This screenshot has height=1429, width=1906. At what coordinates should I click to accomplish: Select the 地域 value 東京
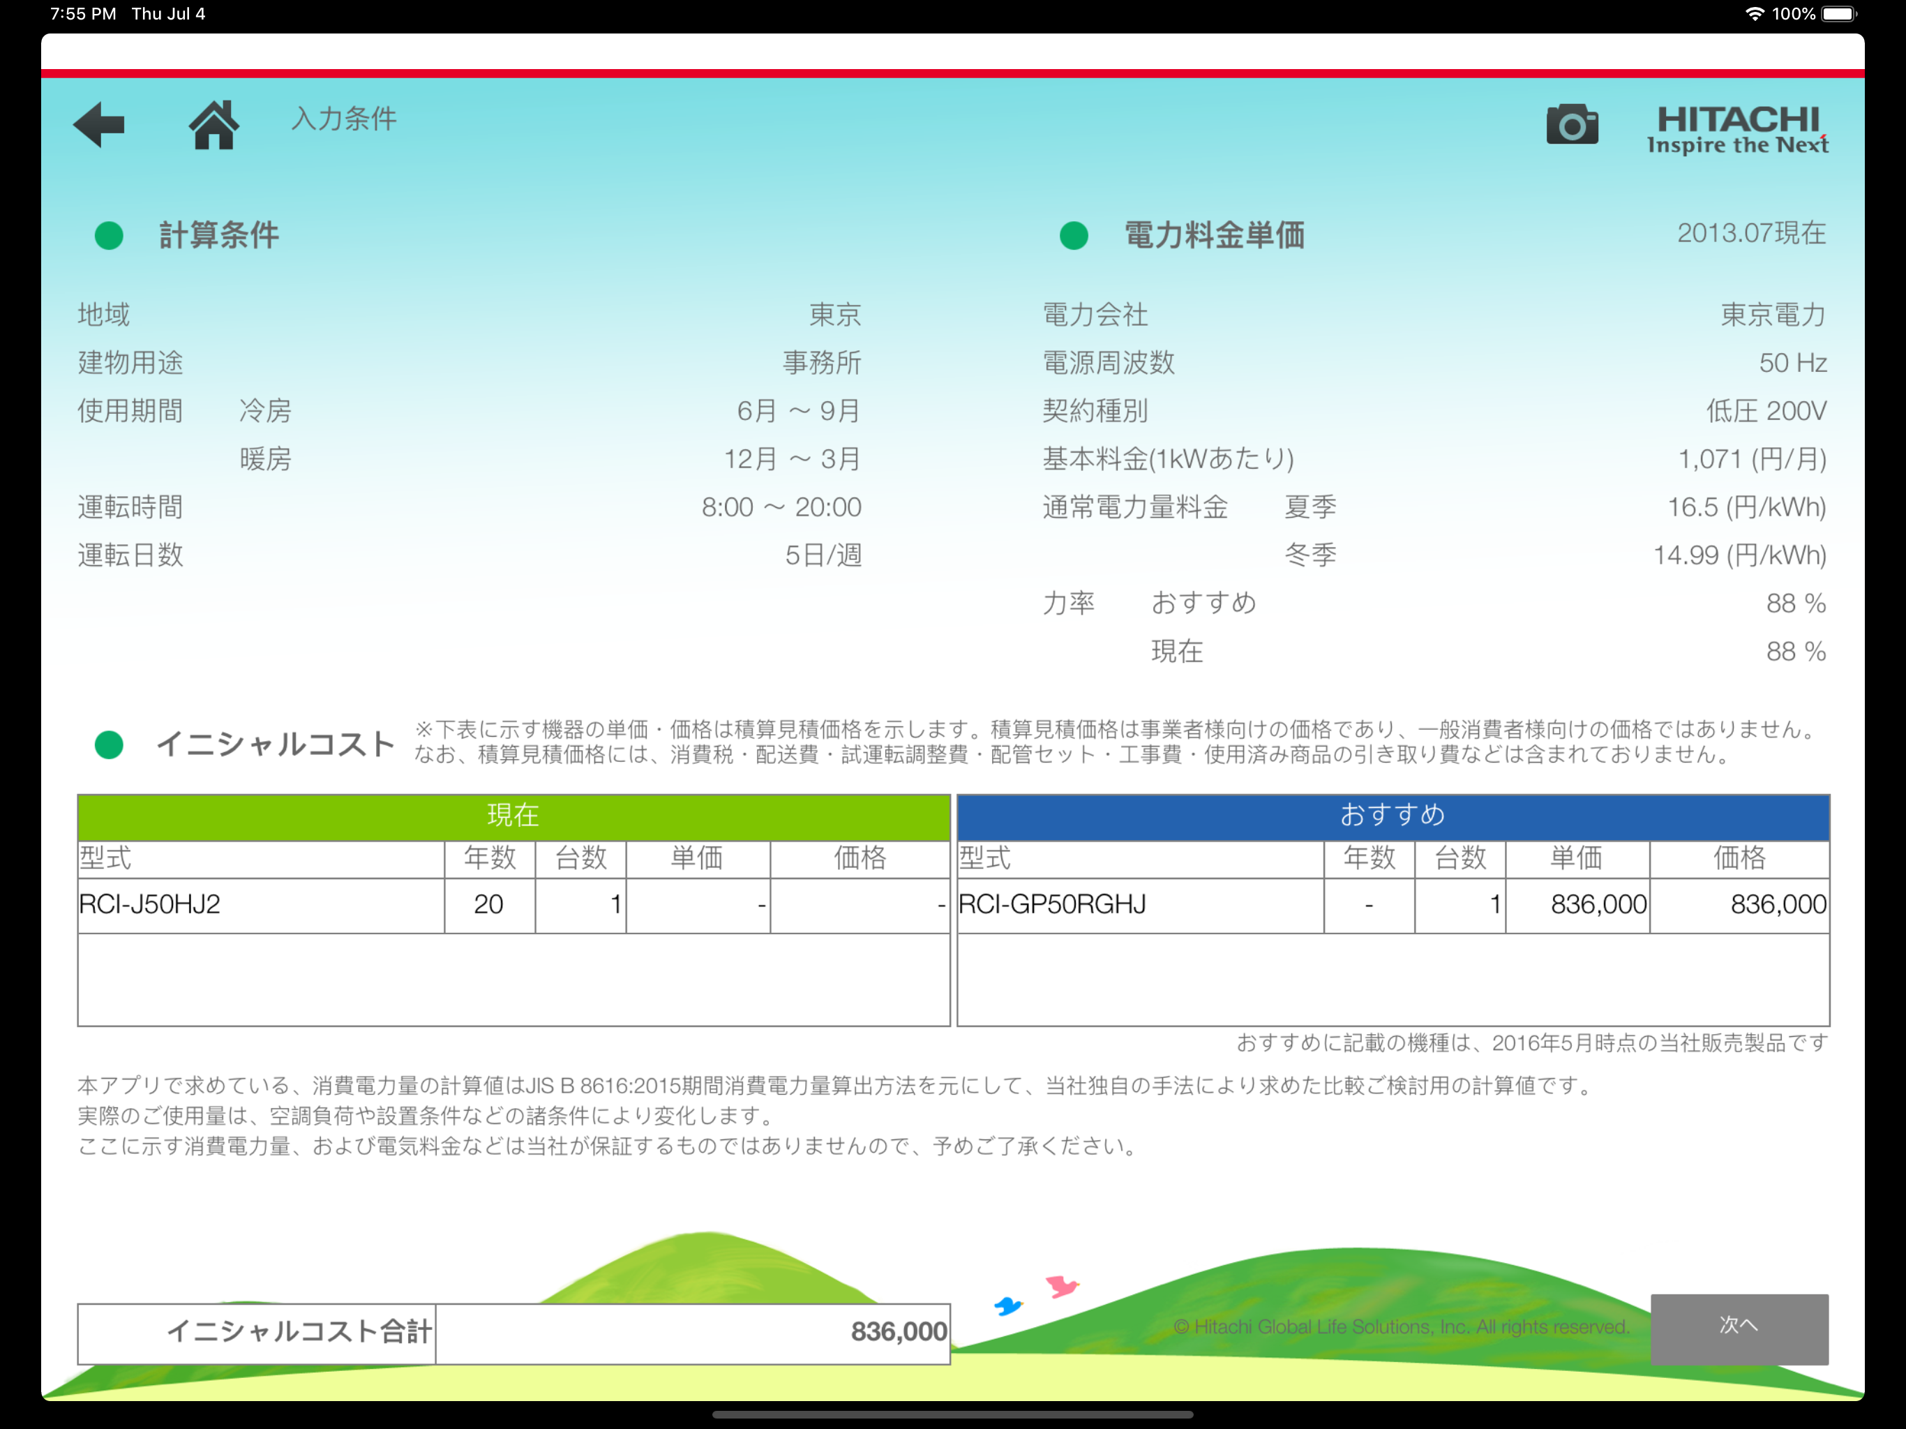[x=835, y=315]
